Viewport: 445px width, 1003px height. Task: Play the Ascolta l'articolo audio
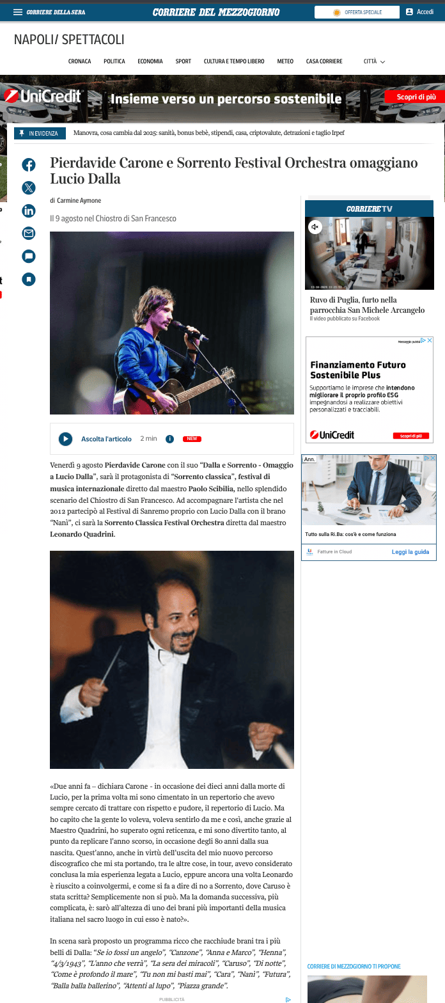click(65, 439)
